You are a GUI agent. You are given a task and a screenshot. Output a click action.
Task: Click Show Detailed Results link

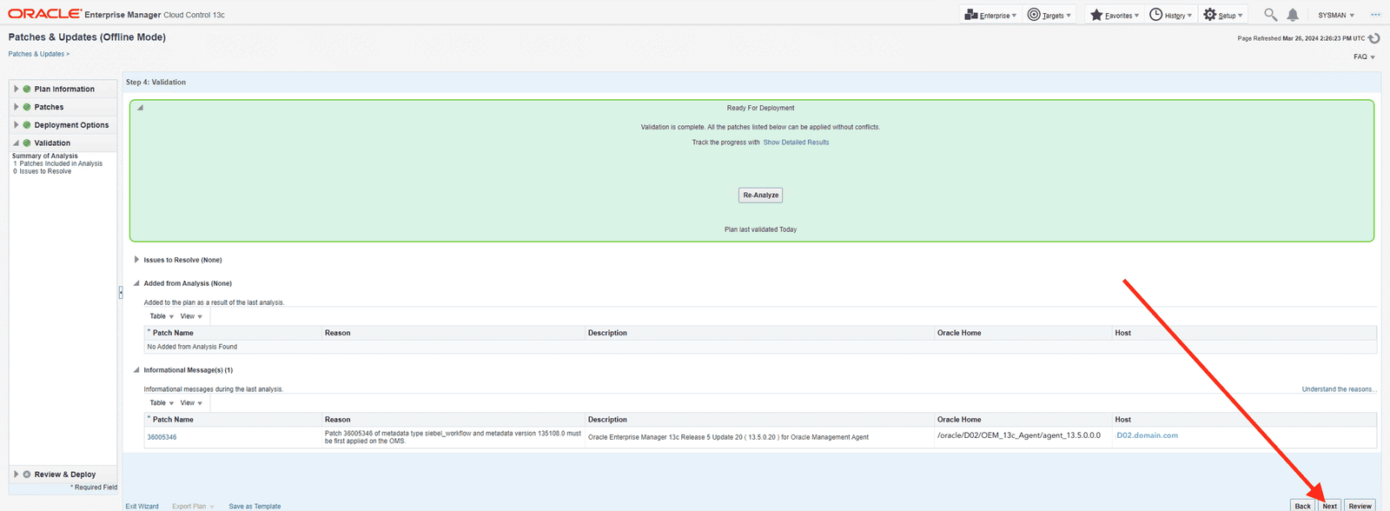(796, 143)
